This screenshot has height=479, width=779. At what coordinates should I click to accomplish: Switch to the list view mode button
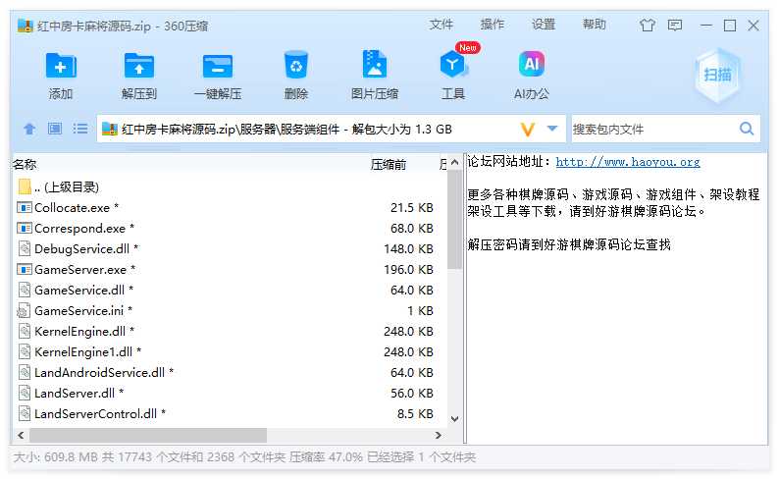click(x=80, y=130)
